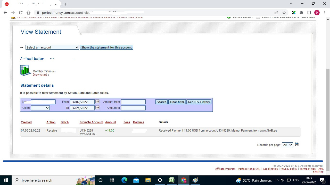Viewport: 330px width, 185px height.
Task: Open the tab search chevron
Action: coord(291,4)
